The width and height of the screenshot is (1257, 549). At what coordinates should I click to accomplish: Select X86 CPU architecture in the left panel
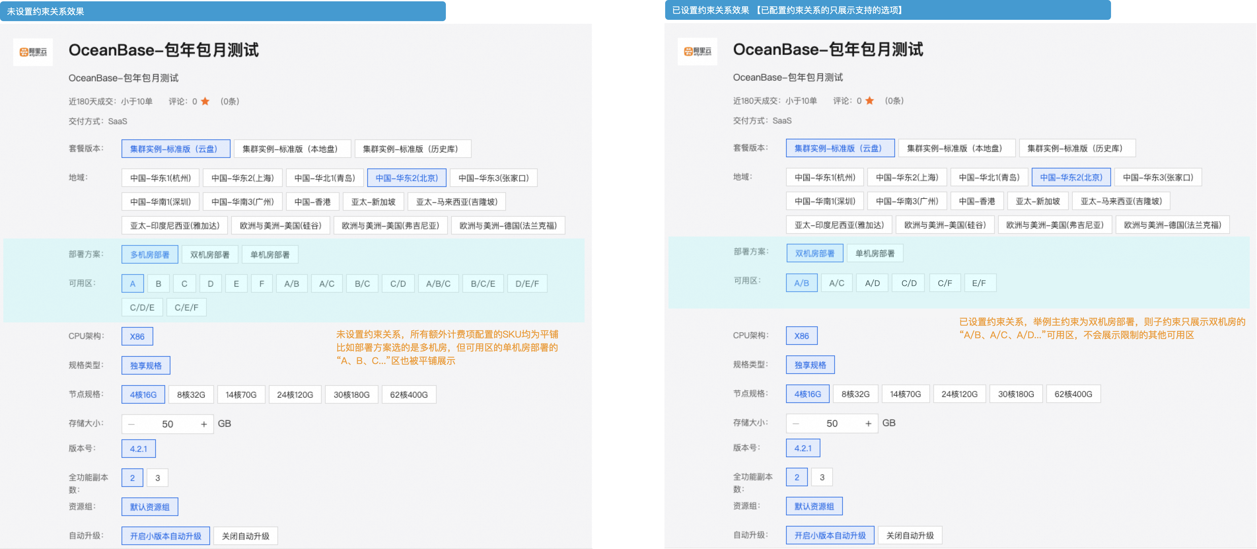click(x=137, y=337)
